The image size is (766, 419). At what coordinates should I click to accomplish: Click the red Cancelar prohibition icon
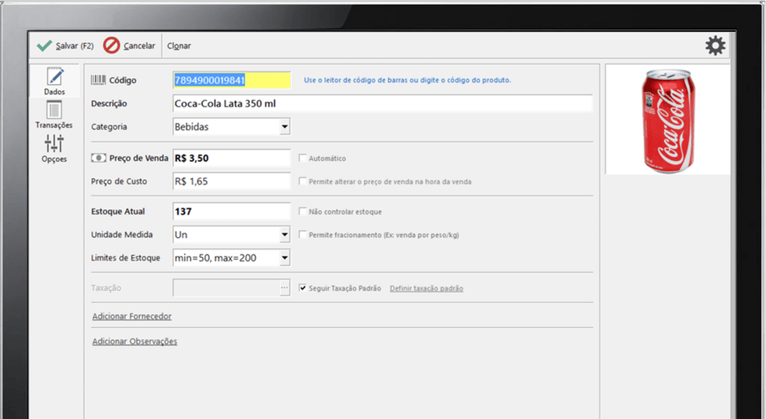(x=111, y=45)
